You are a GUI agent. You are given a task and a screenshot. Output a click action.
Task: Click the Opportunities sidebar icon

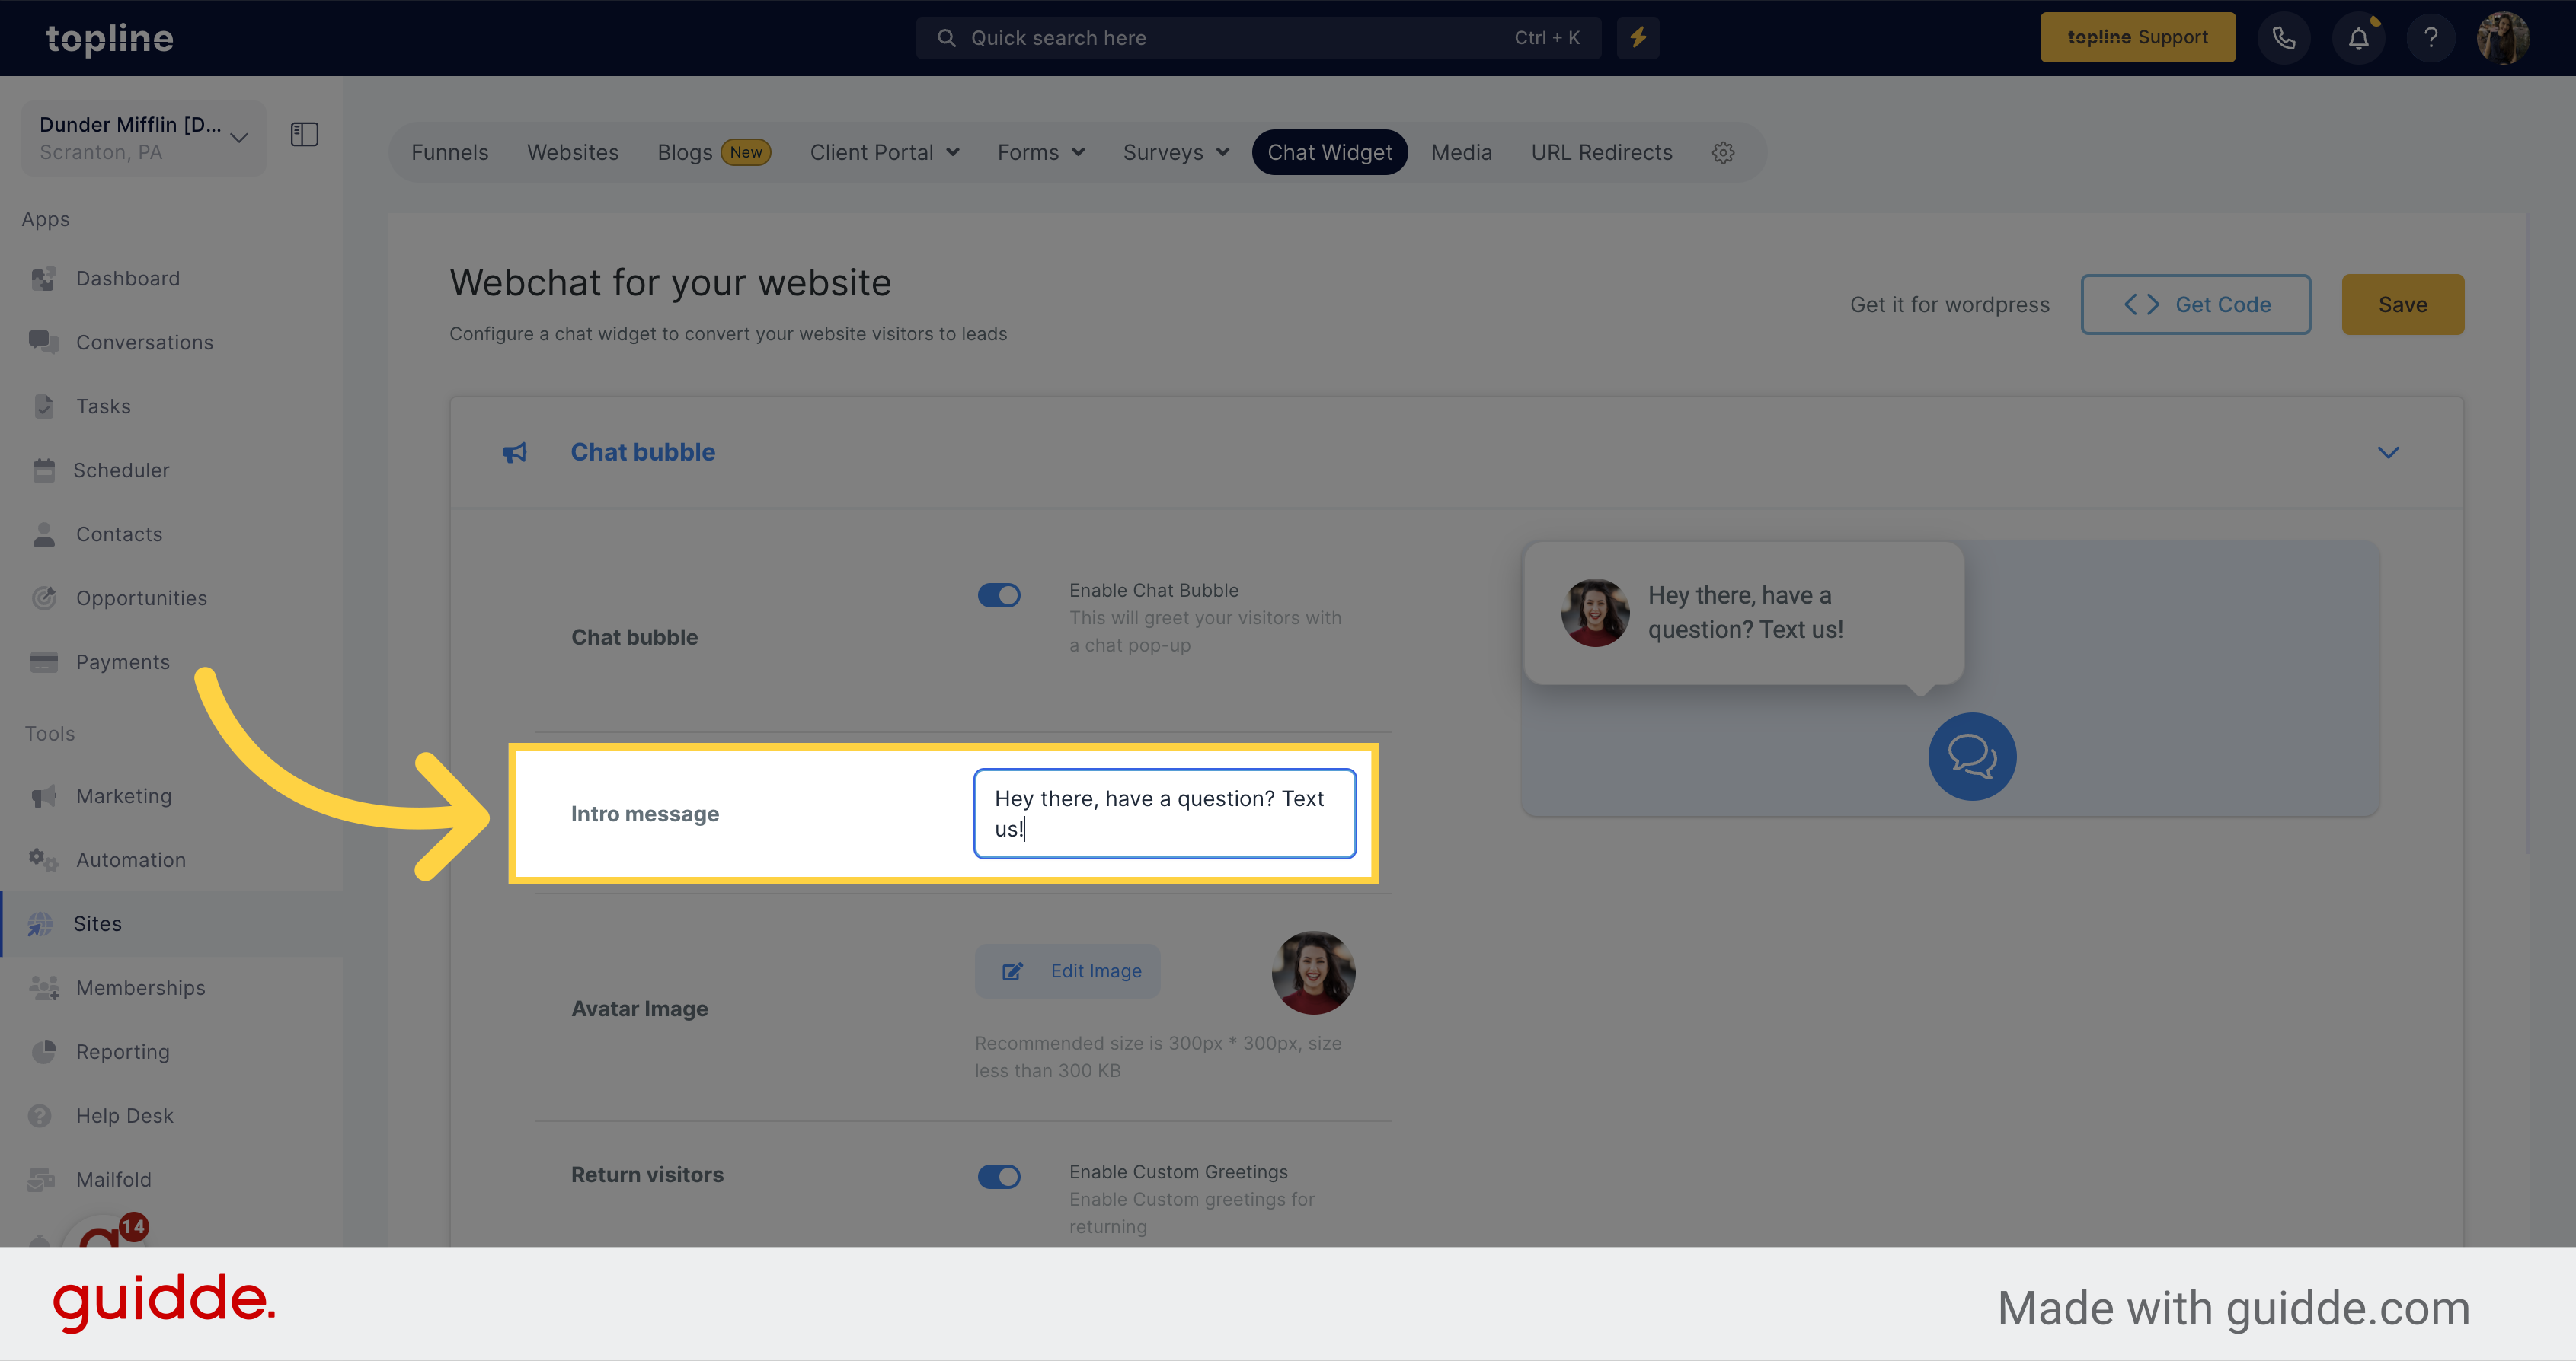(x=43, y=596)
